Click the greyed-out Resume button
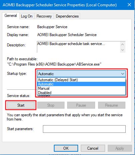 click(x=112, y=105)
